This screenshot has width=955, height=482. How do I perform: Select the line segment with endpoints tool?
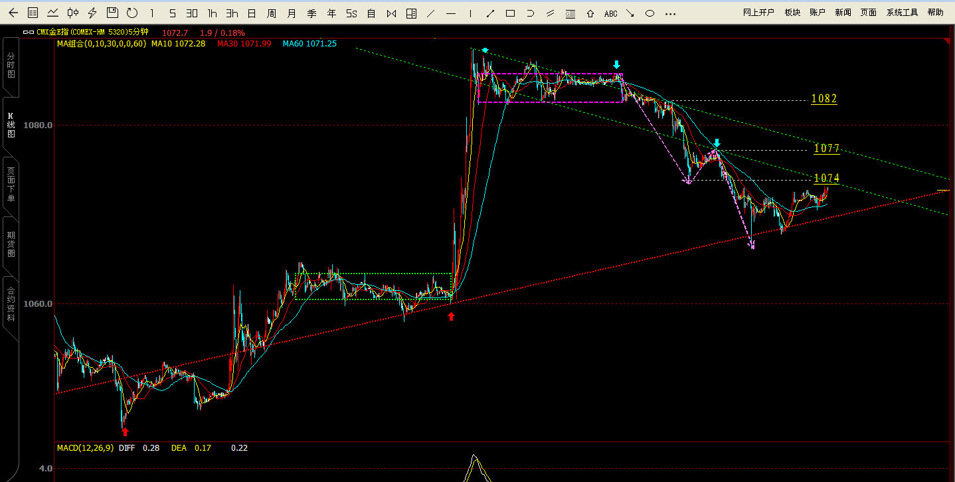[491, 13]
